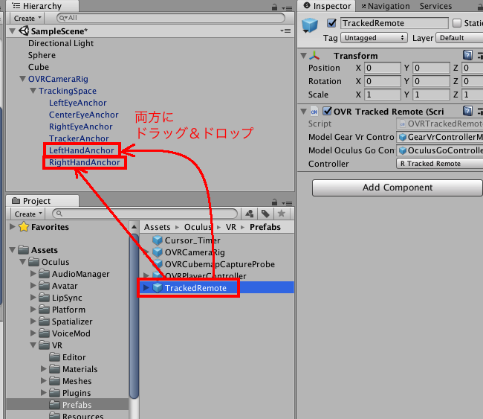The width and height of the screenshot is (483, 419).
Task: Click the Position X value field
Action: tap(382, 68)
